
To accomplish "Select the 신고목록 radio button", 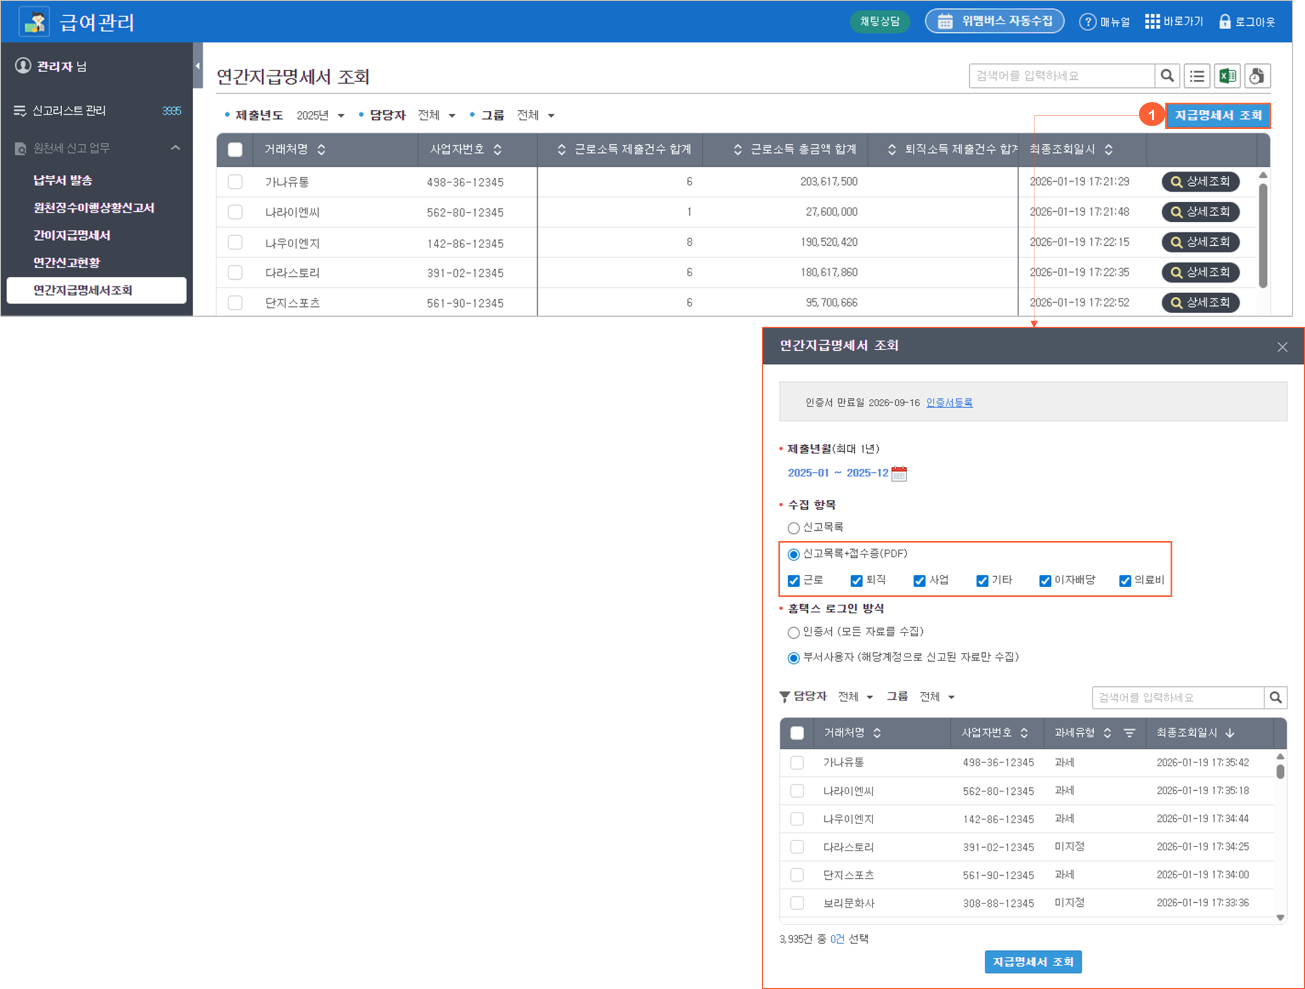I will click(794, 527).
